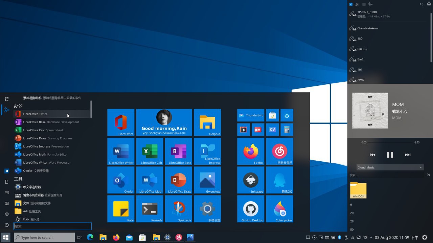Expand the Cloud Music player dropdown
The width and height of the screenshot is (433, 243).
coord(390,167)
